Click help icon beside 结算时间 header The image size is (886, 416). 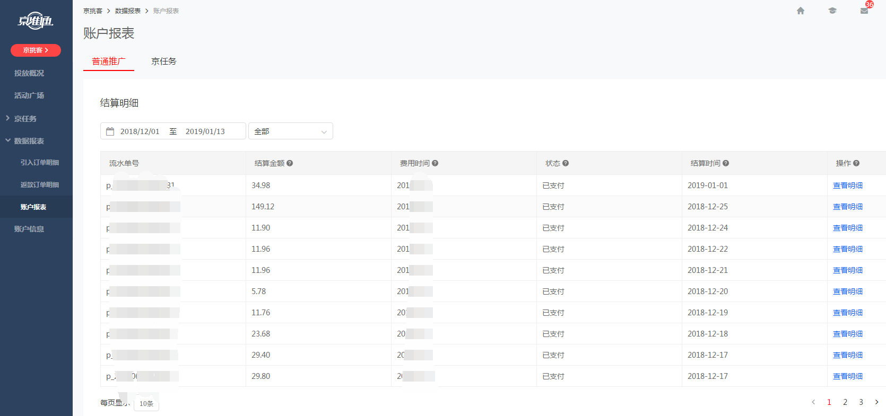(726, 163)
